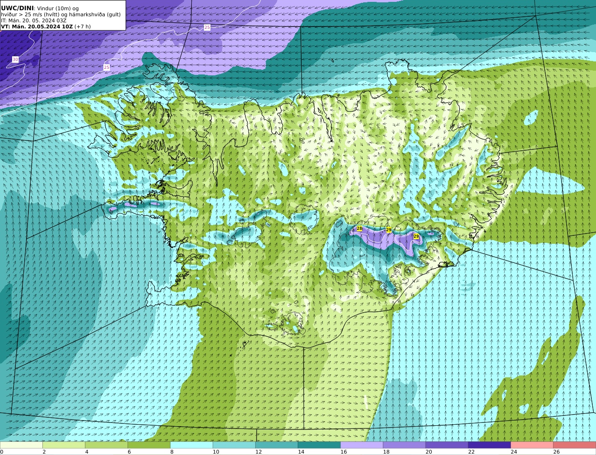596x455 pixels.
Task: Click the 18–20 m/s medium purple legend swatch
Action: point(405,445)
